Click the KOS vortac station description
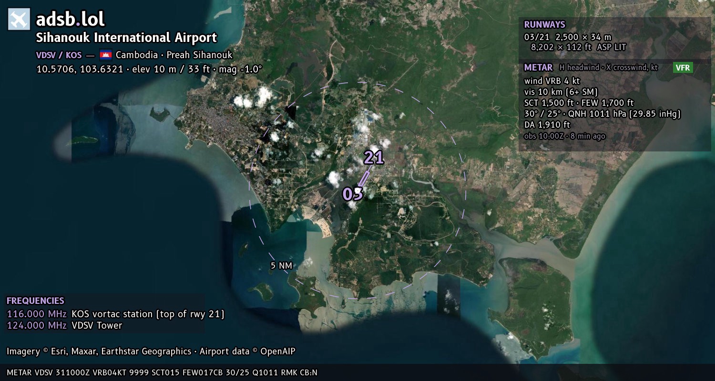 [148, 314]
